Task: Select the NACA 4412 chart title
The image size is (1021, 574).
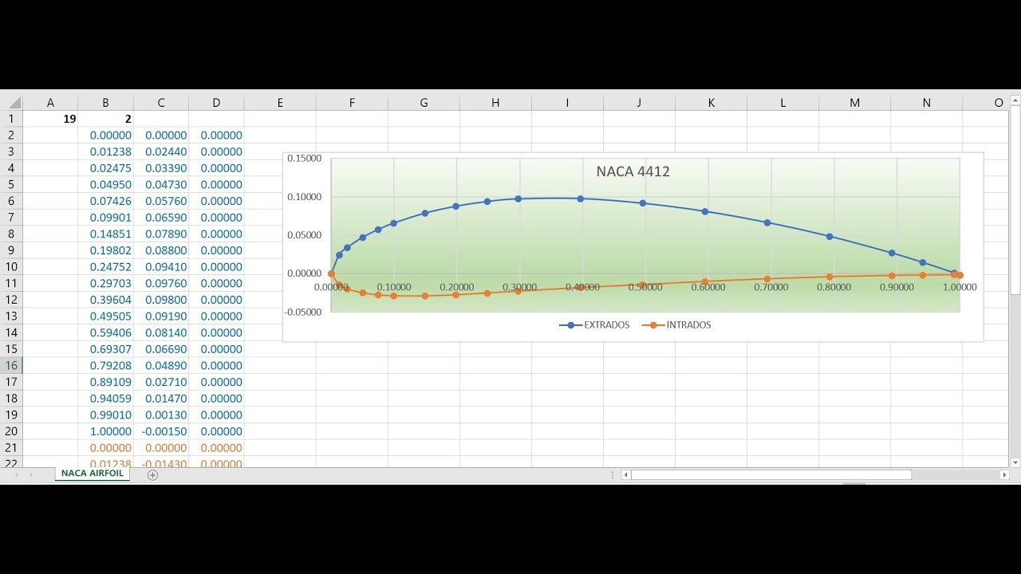Action: click(x=633, y=171)
